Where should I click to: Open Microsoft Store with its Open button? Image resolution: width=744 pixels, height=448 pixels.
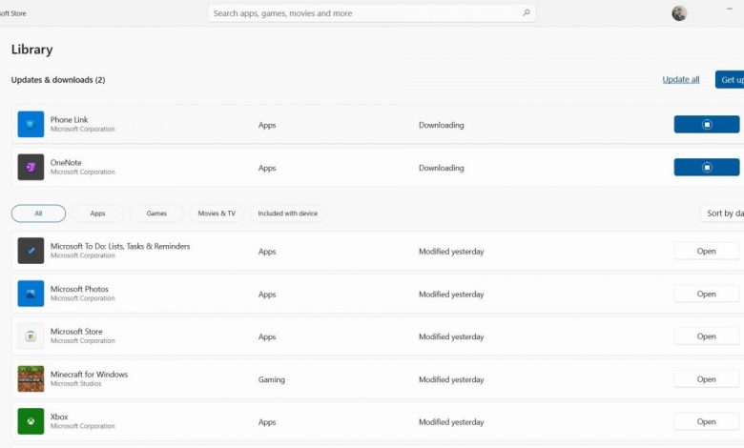pos(707,336)
